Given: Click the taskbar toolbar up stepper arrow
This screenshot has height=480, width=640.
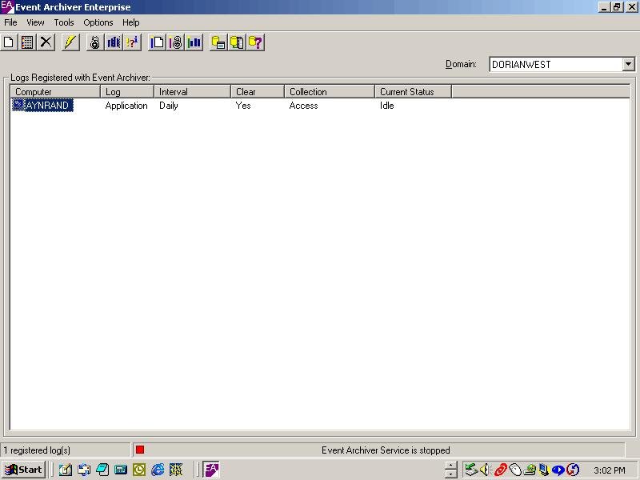Looking at the screenshot, I should coord(450,466).
